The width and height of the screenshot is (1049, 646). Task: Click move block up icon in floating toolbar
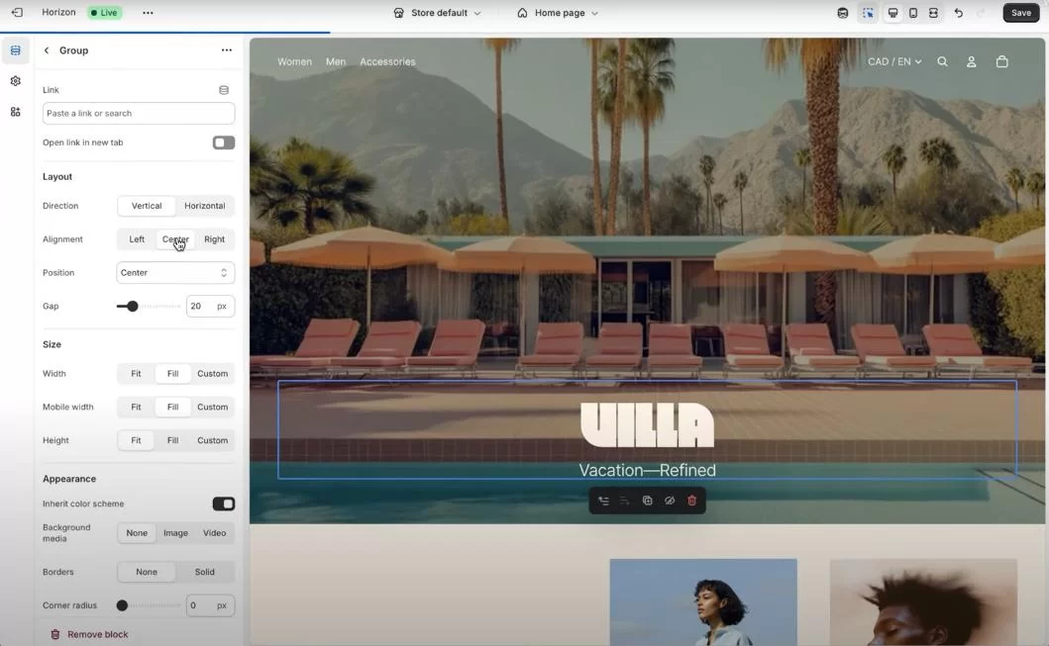coord(603,501)
